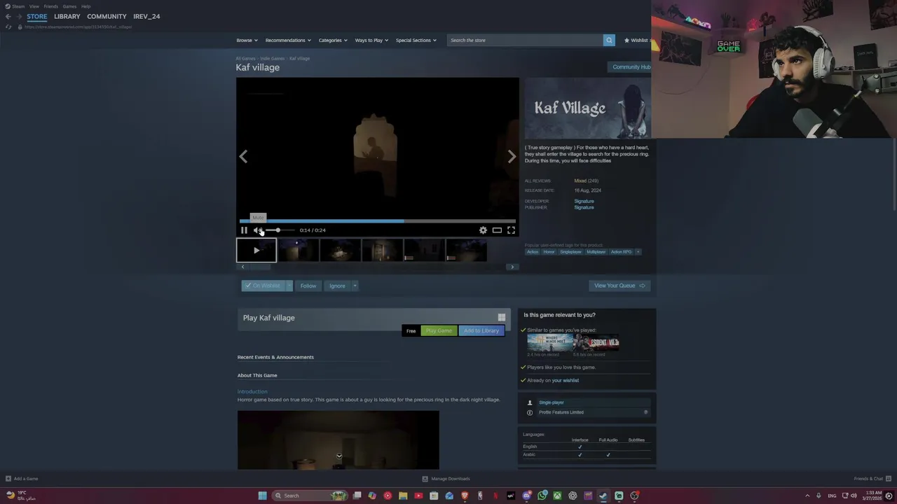Open the Community Hub
The image size is (897, 504).
(x=631, y=67)
